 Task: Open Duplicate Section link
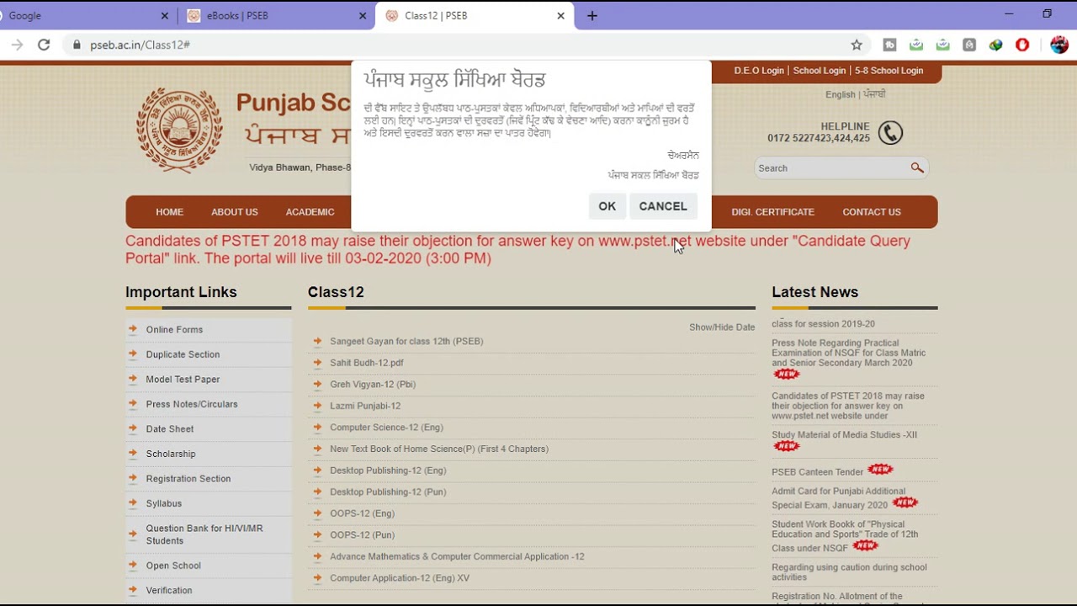(x=183, y=354)
